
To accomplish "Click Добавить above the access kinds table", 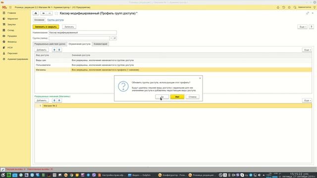I will point(42,50).
